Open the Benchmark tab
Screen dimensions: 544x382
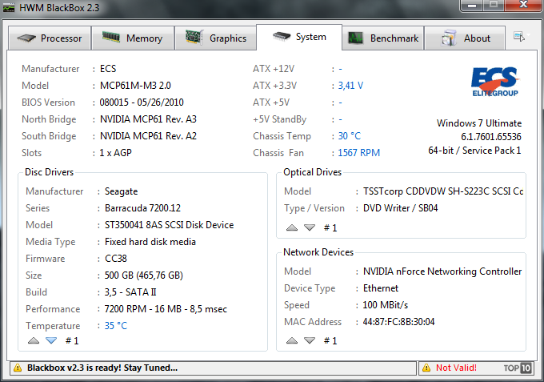383,38
